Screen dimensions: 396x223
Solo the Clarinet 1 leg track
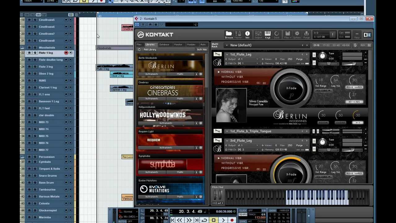pos(35,88)
